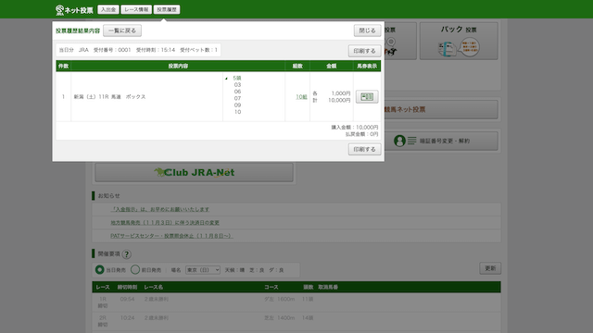Click the 金額 column header
The height and width of the screenshot is (333, 593).
(x=332, y=66)
